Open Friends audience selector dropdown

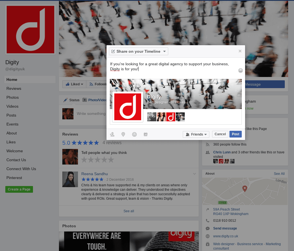(196, 134)
